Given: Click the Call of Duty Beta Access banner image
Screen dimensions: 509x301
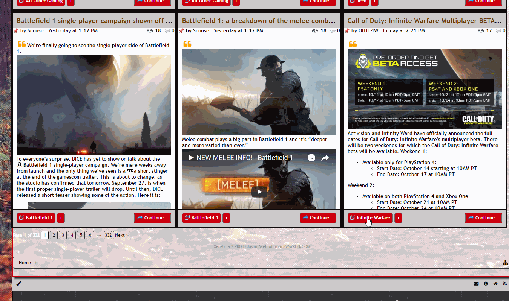Looking at the screenshot, I should click(x=425, y=89).
